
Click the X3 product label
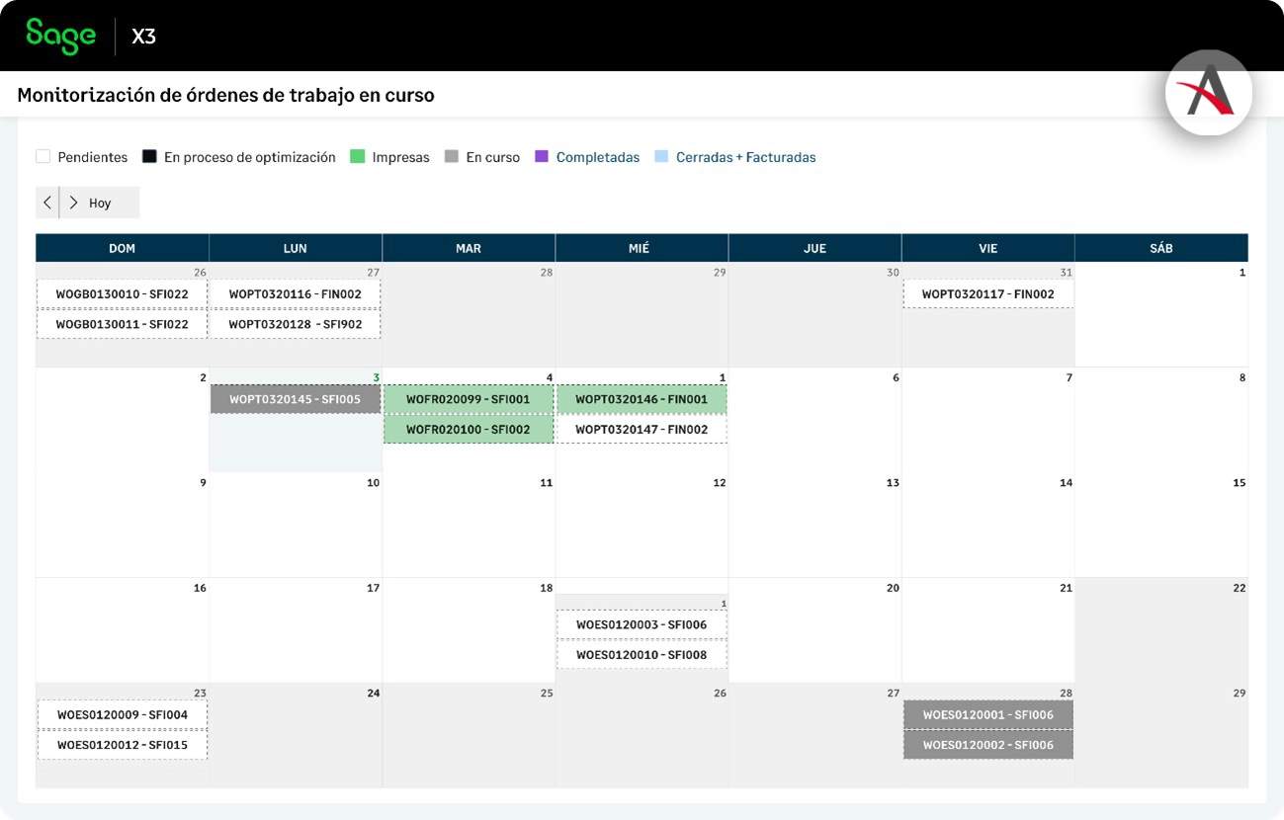point(143,37)
